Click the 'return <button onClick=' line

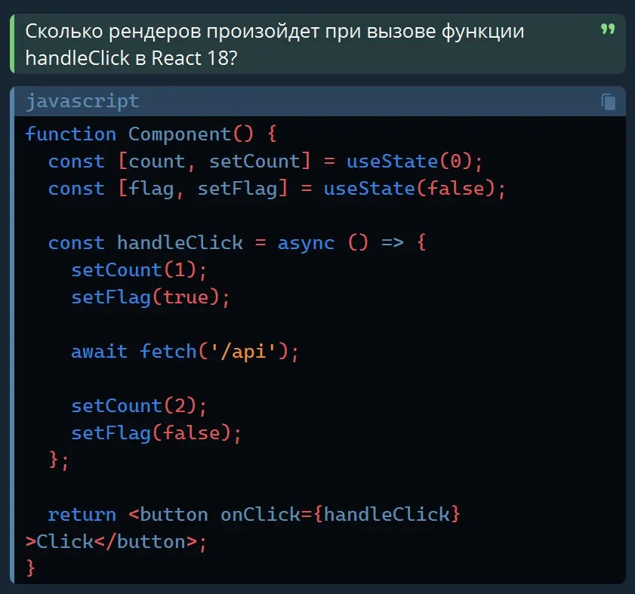tap(254, 514)
